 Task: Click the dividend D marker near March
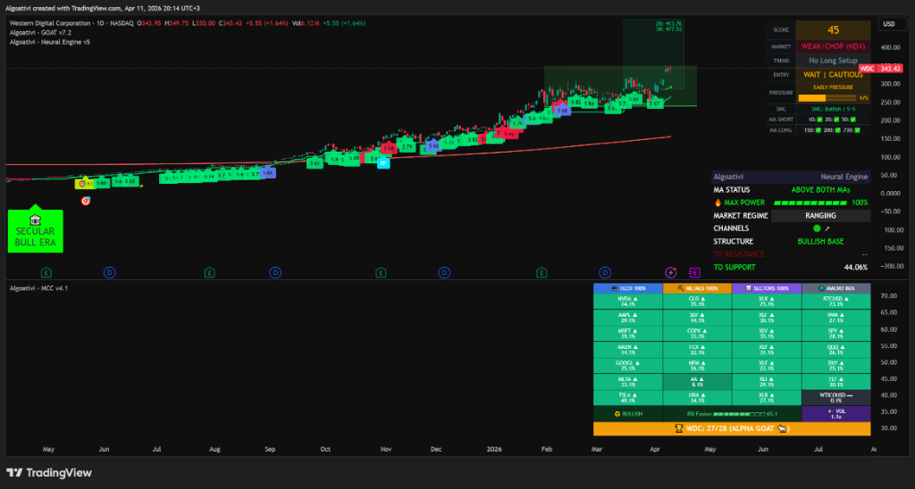(x=605, y=272)
